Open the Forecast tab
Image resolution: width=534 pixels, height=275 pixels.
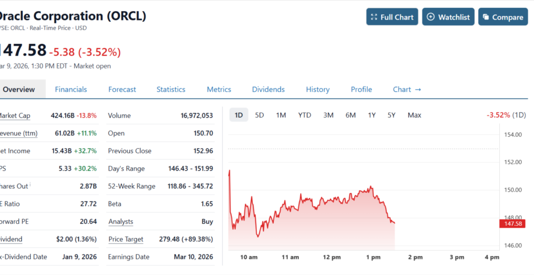click(x=122, y=89)
